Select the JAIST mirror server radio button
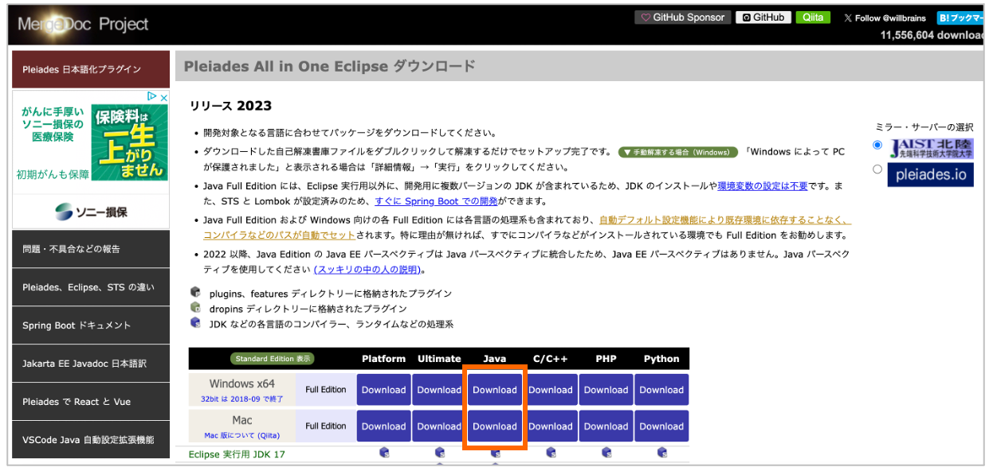The width and height of the screenshot is (993, 471). point(877,146)
